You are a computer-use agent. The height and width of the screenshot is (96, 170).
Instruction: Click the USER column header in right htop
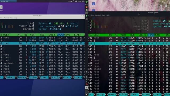coord(96,35)
